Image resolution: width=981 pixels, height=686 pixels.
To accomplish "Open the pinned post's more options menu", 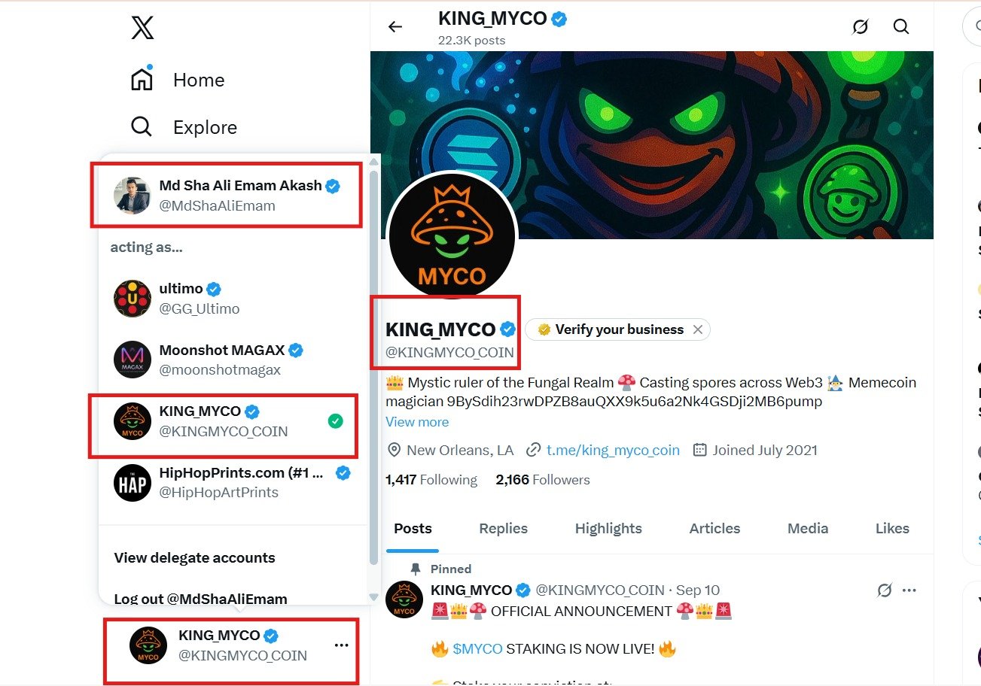I will (910, 590).
